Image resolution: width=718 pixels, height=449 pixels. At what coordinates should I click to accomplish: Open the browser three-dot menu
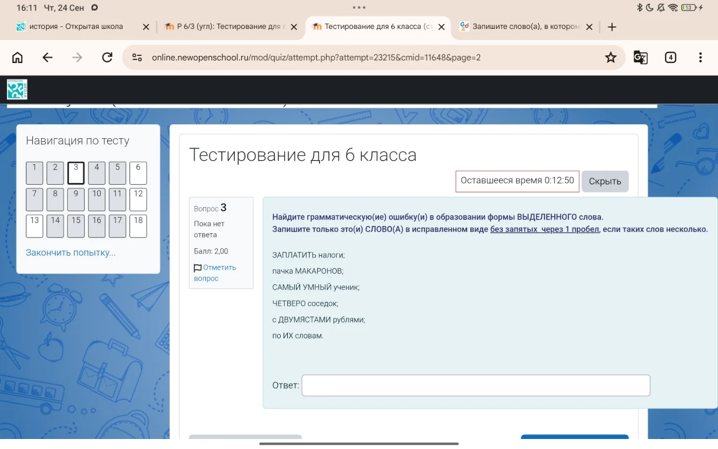coord(700,57)
